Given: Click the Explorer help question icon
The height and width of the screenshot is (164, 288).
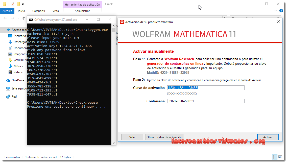Looking at the screenshot, I should pyautogui.click(x=281, y=11).
